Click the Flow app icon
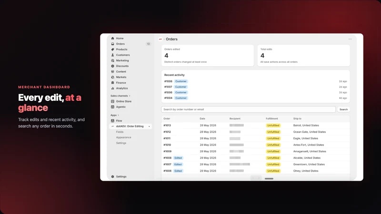This screenshot has width=381, height=214. tap(112, 121)
